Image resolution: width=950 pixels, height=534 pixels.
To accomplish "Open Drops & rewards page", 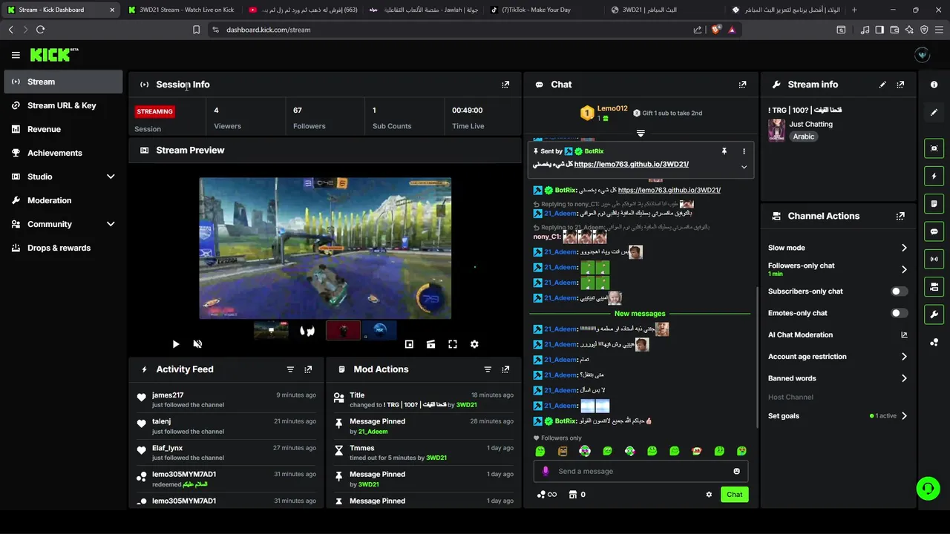I will 63,248.
